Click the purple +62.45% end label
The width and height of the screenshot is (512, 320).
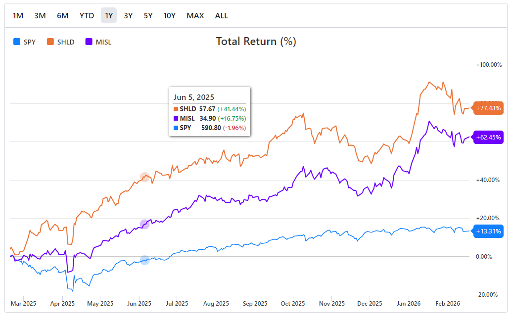point(488,137)
